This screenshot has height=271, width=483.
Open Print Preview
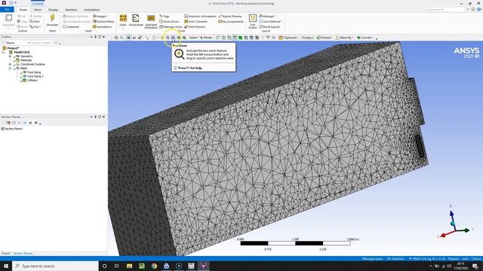195,27
